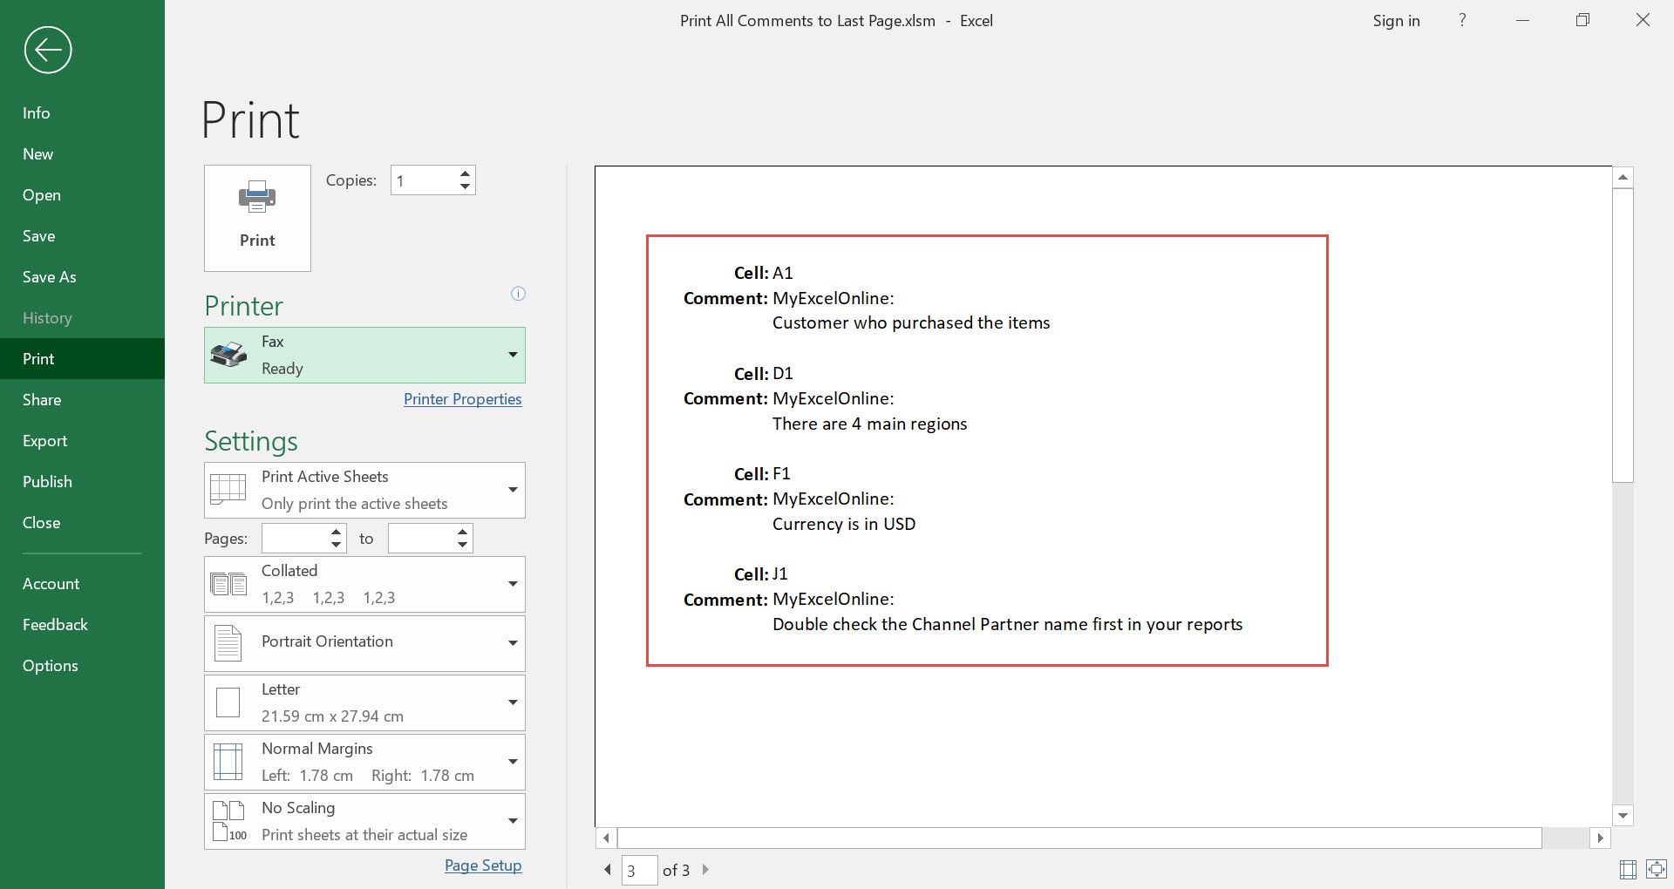Click "Customer who purchased the items" text

click(x=911, y=323)
